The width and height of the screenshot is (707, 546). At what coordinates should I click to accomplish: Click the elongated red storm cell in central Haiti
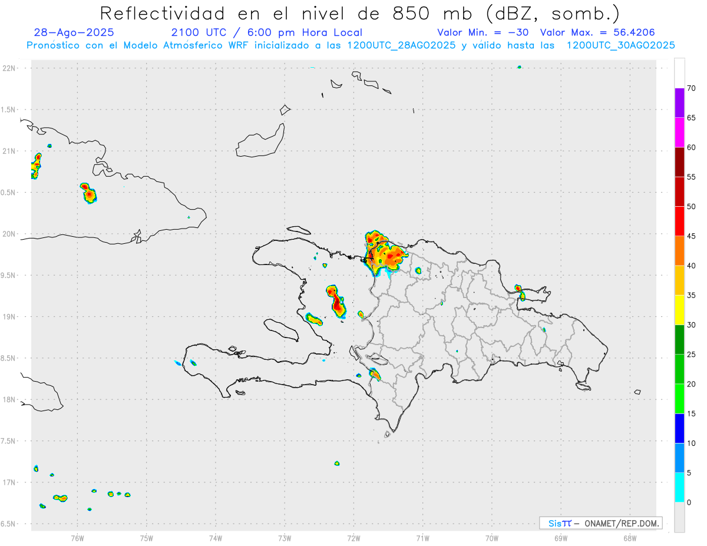pos(336,302)
